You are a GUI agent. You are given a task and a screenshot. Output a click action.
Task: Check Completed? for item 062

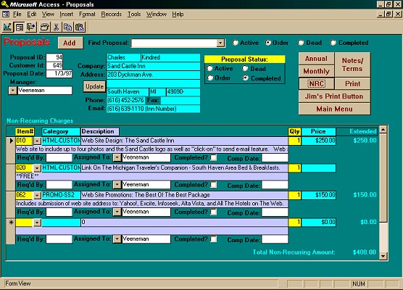[x=213, y=212]
